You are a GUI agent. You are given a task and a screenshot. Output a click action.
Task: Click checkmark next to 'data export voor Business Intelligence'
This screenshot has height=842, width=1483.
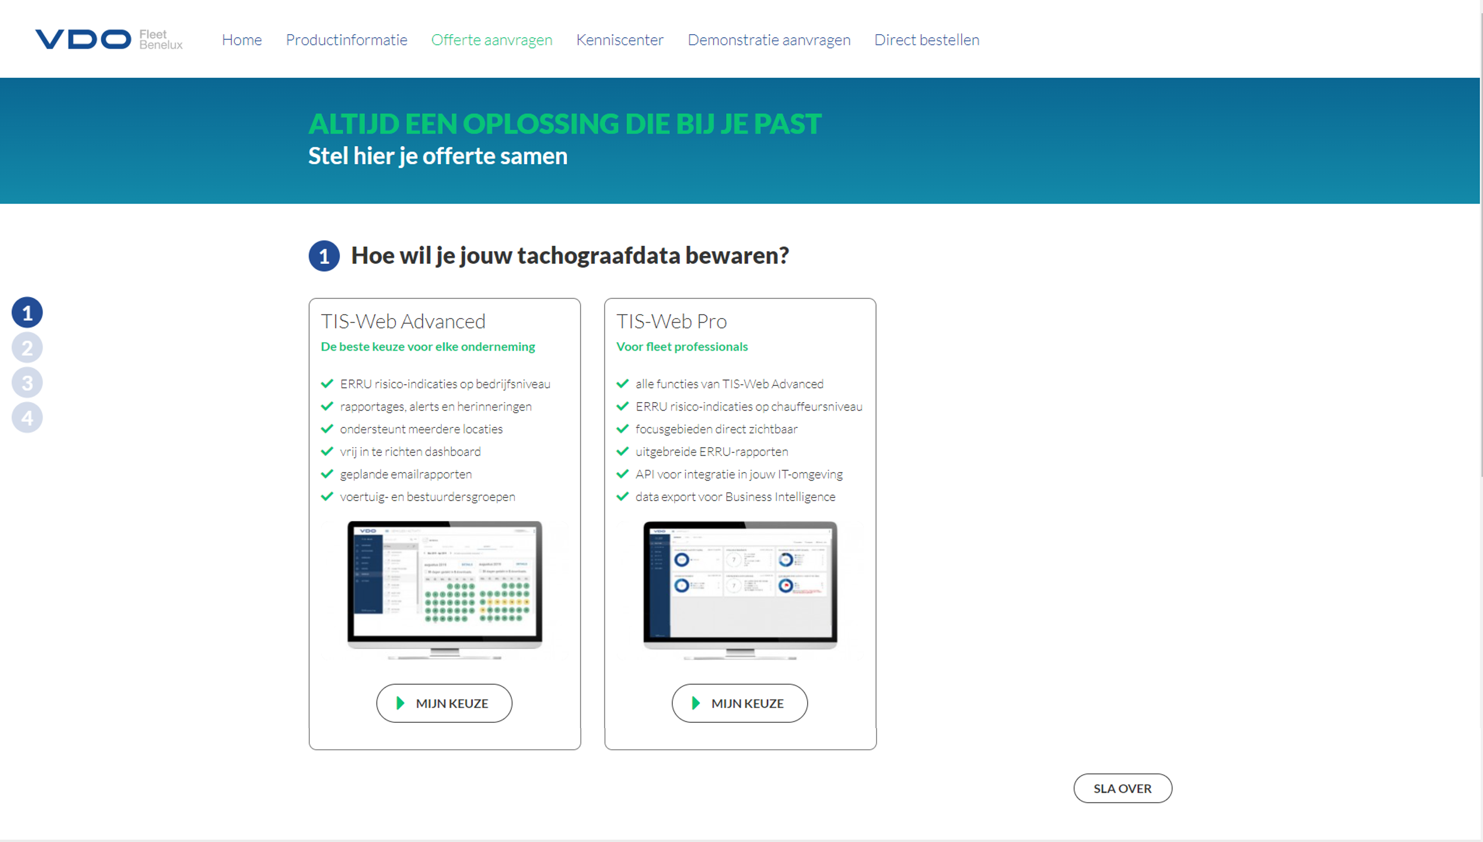pos(622,497)
